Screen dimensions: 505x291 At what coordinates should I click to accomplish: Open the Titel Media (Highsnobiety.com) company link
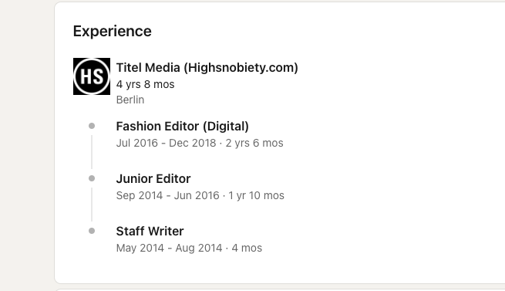click(207, 67)
